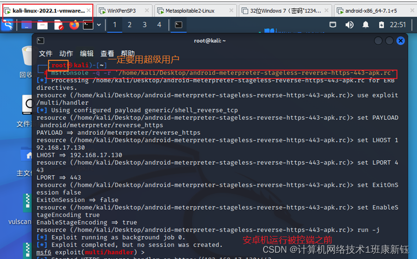Open the trash desktop icon
Screen dimensions: 417x259
[x=27, y=56]
